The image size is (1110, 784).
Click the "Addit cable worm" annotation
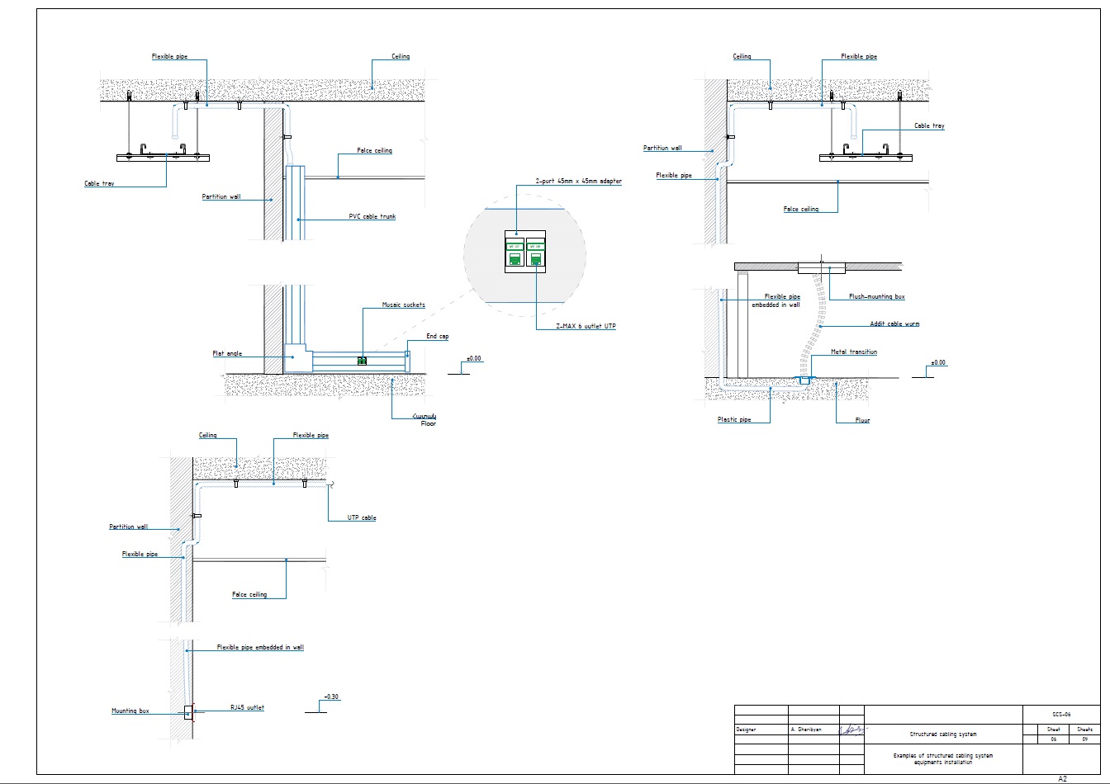(x=894, y=324)
